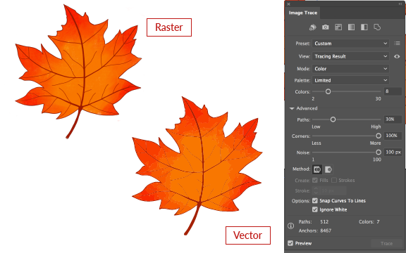Select the High Color camera preset icon

tap(326, 27)
